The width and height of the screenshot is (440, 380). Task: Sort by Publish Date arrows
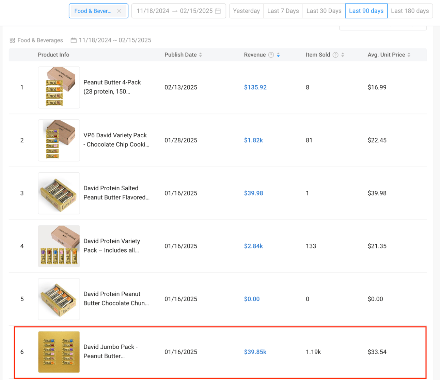pyautogui.click(x=201, y=55)
